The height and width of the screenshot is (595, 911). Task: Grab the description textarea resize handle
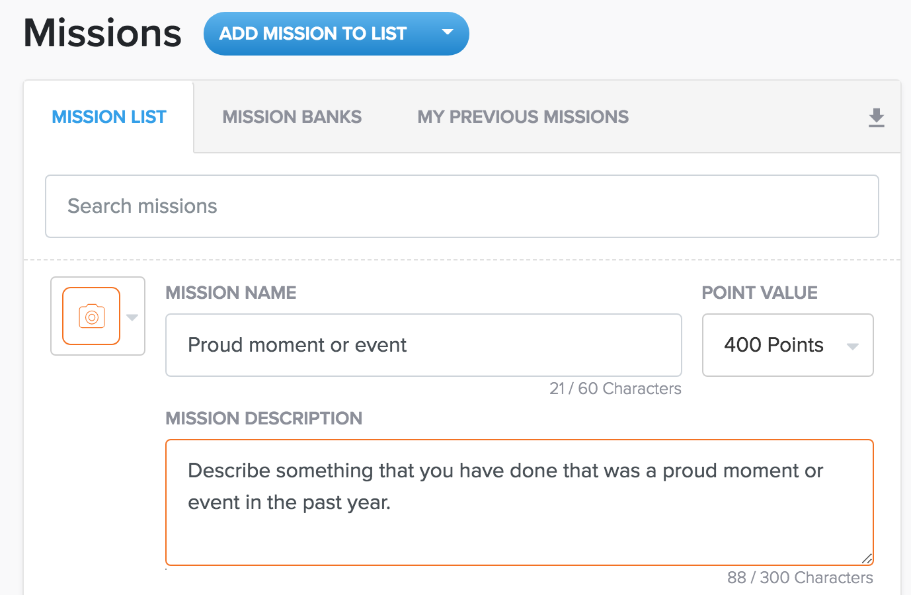point(867,559)
